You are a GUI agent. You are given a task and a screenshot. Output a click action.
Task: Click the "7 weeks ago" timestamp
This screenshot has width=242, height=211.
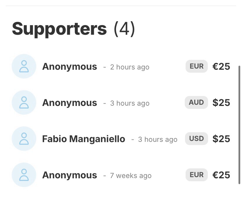click(131, 176)
